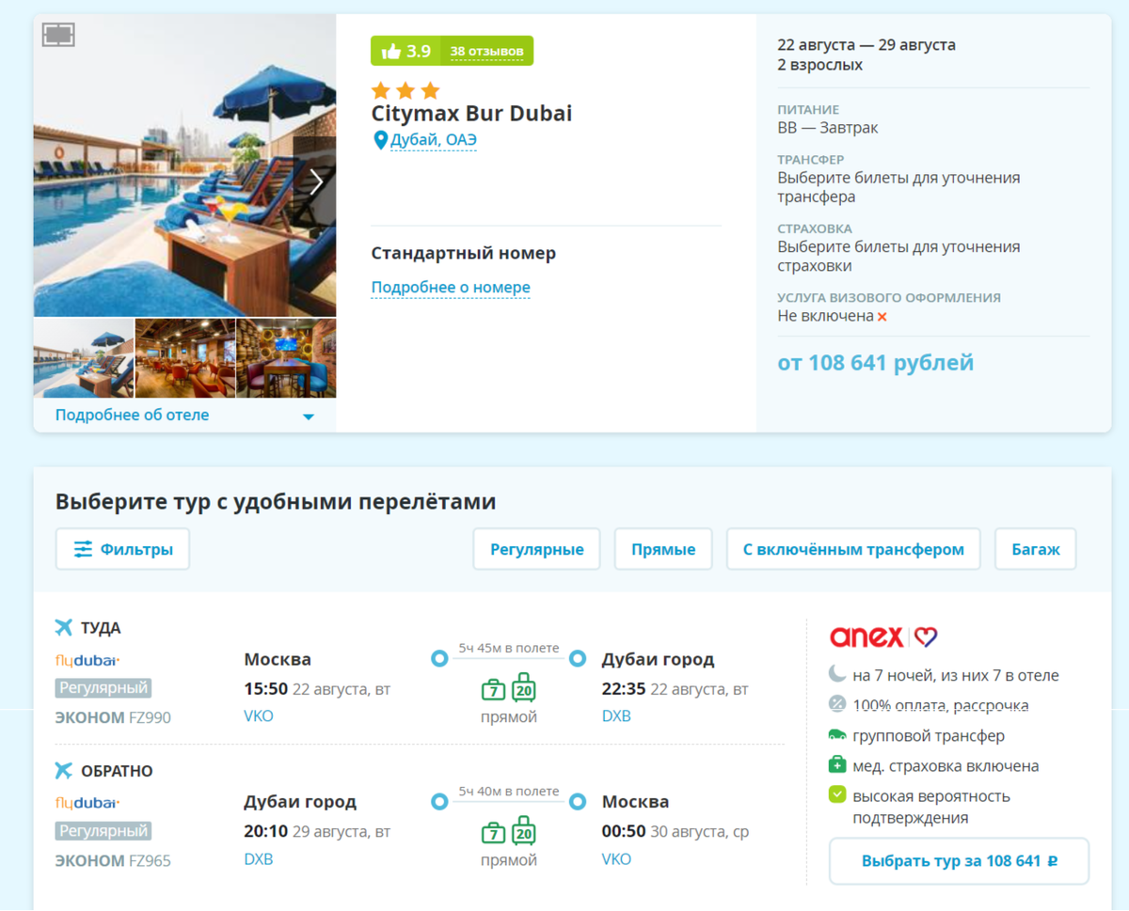Click DXB arrival airport code outbound
Screen dimensions: 1129x911
[616, 716]
